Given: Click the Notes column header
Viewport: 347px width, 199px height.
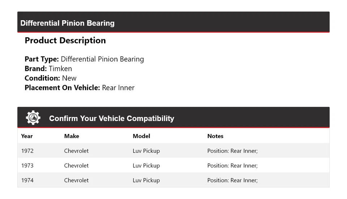Looking at the screenshot, I should point(215,136).
